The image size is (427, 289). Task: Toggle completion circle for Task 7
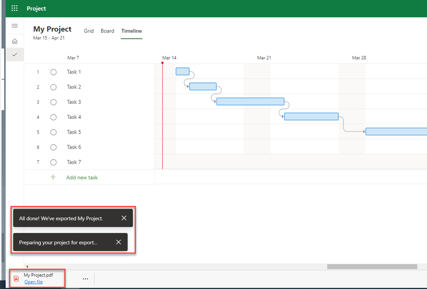click(x=53, y=162)
